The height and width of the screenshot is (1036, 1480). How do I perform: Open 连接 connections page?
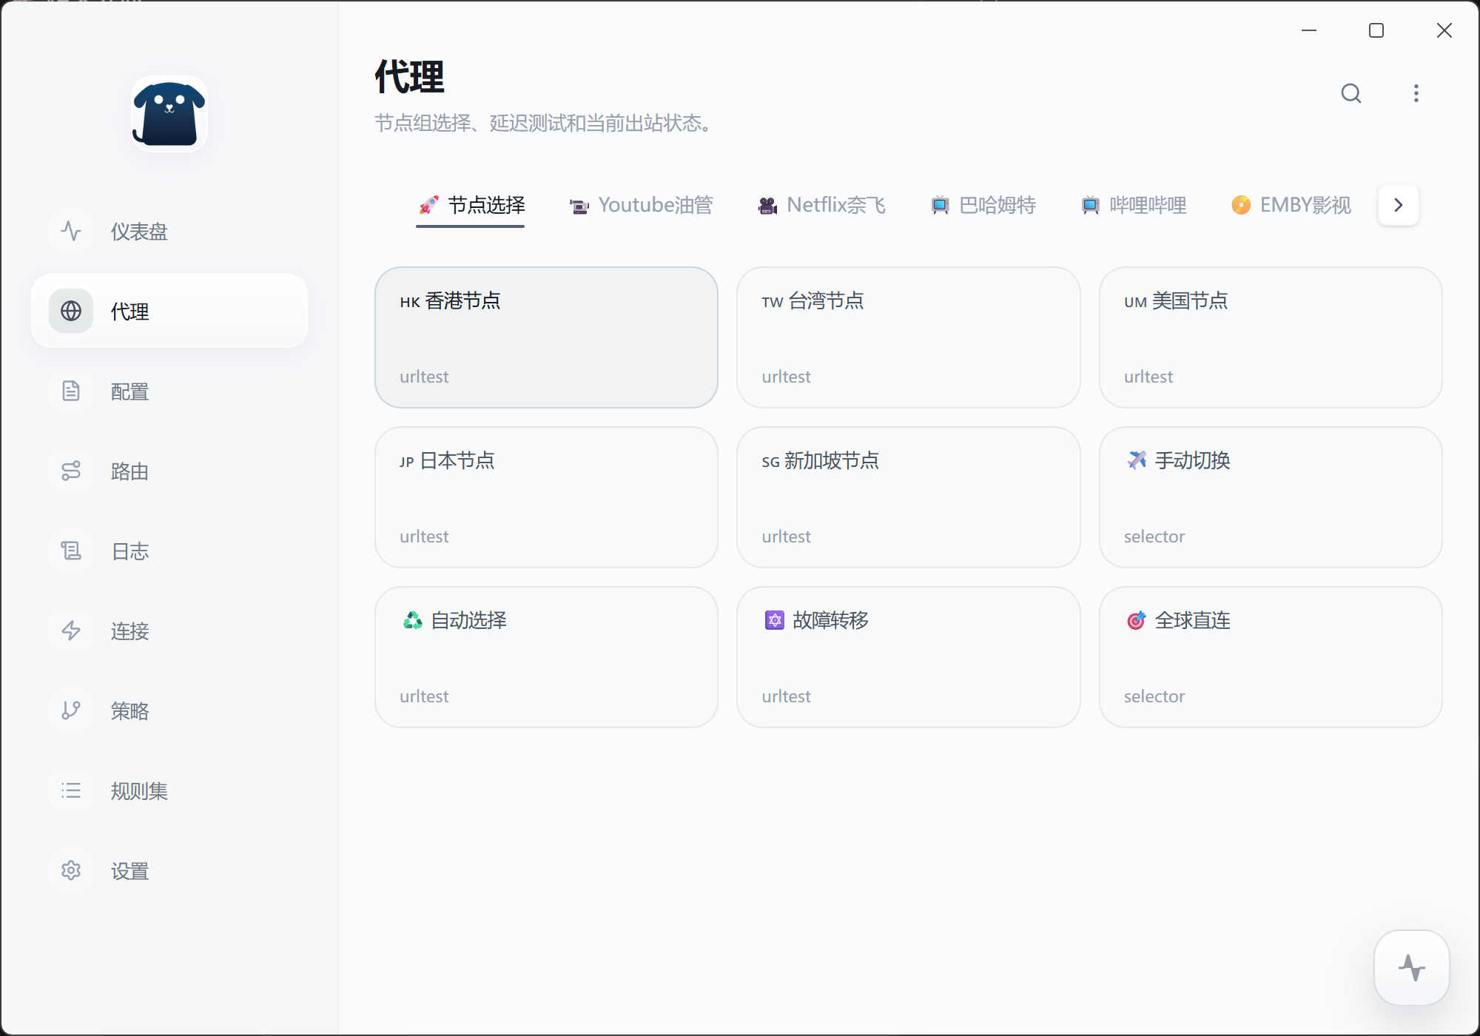point(129,631)
